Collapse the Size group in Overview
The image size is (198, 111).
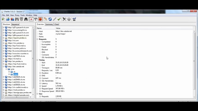37,94
